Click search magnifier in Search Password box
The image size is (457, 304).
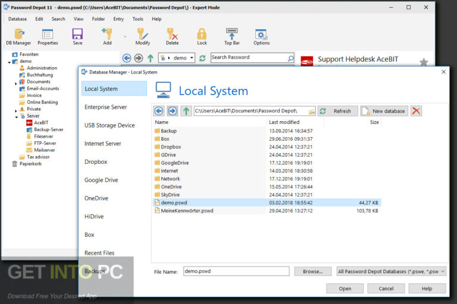(290, 58)
